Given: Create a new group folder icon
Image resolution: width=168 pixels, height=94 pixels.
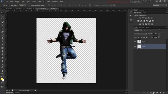Looking at the screenshot, I should pyautogui.click(x=157, y=93).
